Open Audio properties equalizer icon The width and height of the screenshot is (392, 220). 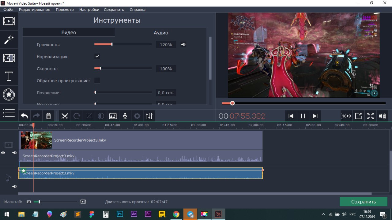(x=149, y=116)
